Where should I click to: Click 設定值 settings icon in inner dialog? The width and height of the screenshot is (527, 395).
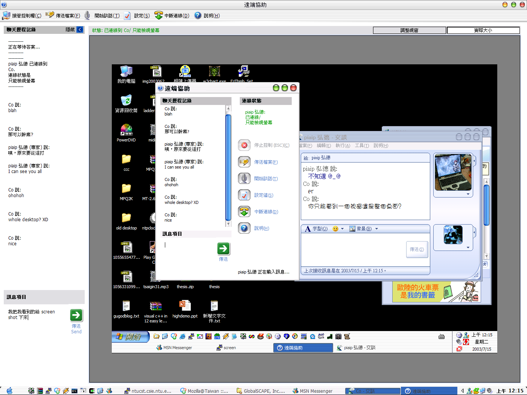tap(244, 195)
